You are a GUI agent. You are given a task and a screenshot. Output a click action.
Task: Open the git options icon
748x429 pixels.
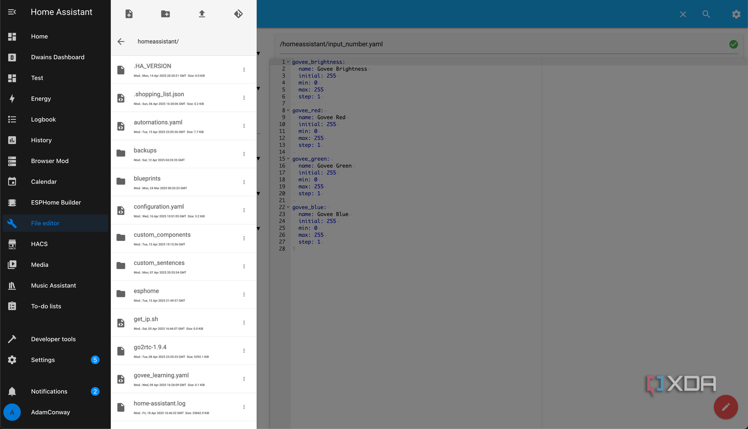238,14
